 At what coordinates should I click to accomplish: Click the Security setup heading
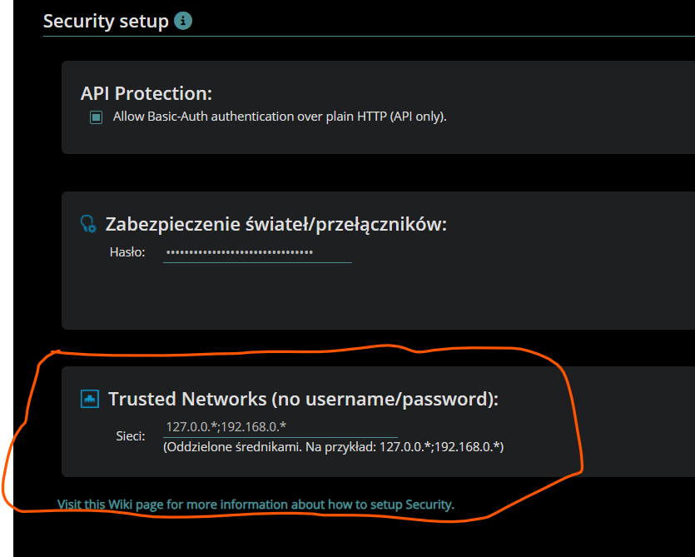(x=106, y=22)
